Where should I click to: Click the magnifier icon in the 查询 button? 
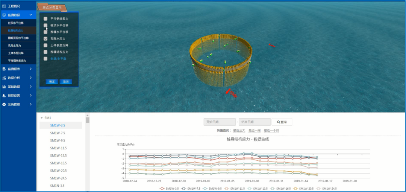tap(279, 122)
